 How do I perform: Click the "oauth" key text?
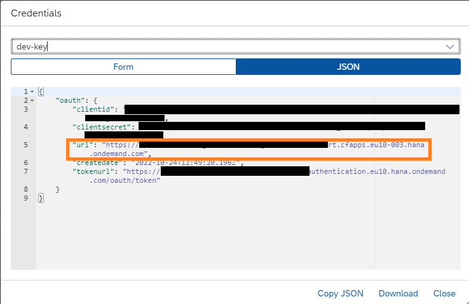[x=69, y=100]
